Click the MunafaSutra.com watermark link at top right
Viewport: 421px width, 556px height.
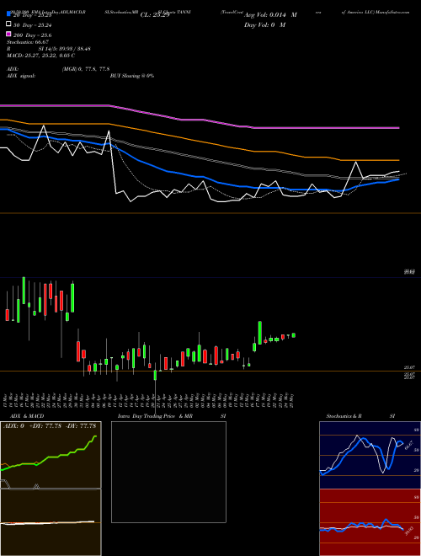point(392,12)
